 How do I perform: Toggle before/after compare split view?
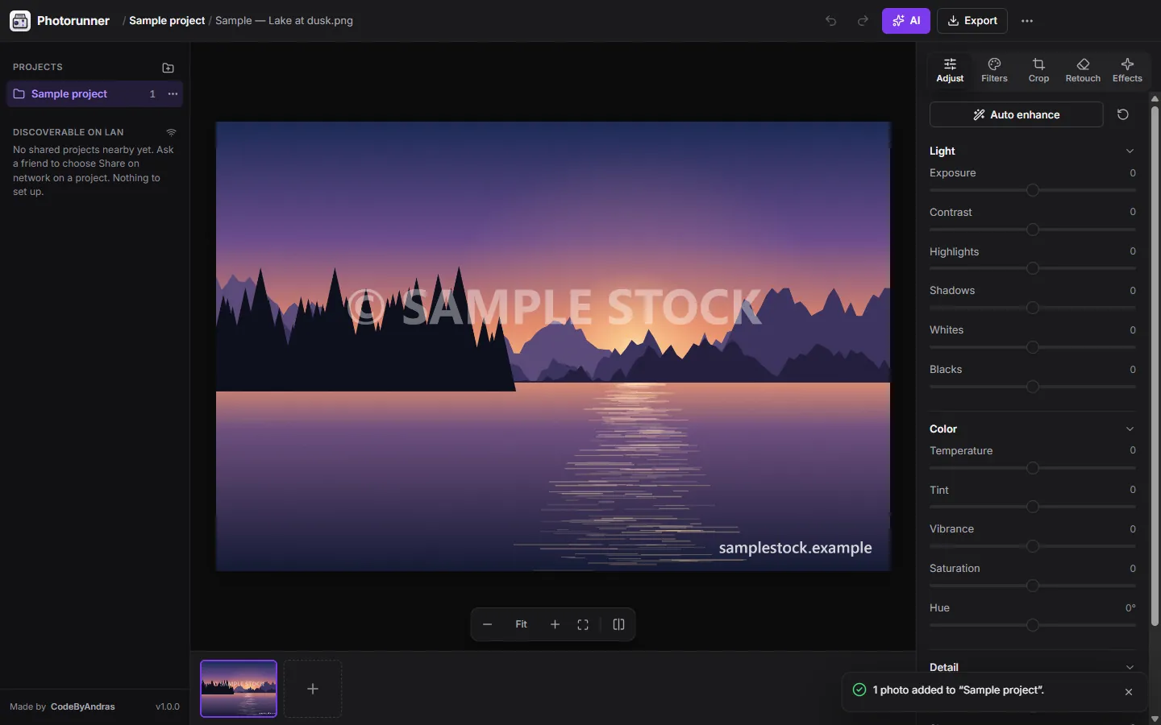[618, 624]
